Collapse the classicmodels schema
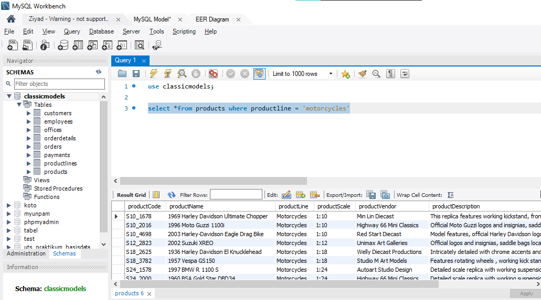Image resolution: width=541 pixels, height=300 pixels. click(9, 96)
